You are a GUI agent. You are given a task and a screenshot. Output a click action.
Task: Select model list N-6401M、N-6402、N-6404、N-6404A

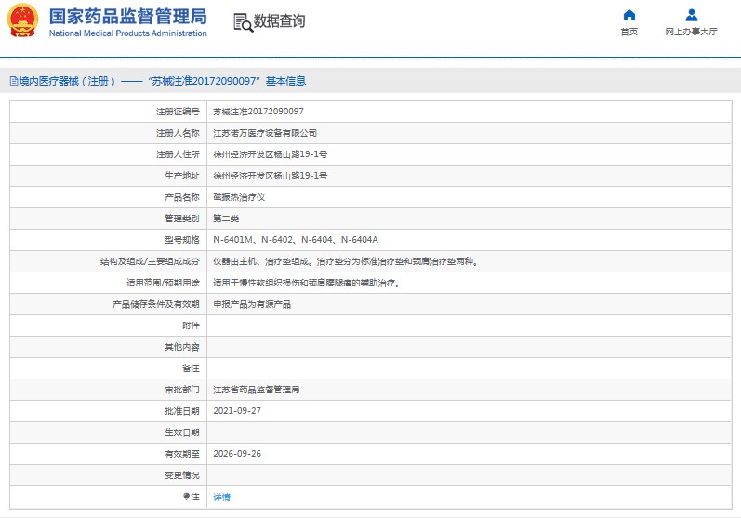point(296,240)
